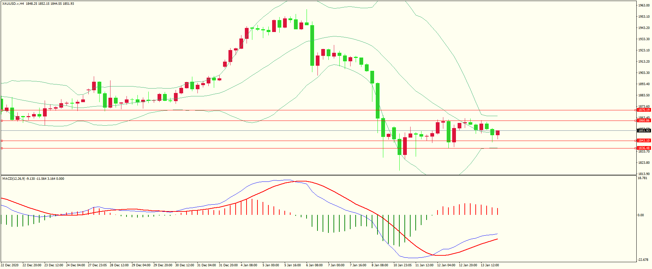Click the 1836.48 red price level label

[644, 148]
